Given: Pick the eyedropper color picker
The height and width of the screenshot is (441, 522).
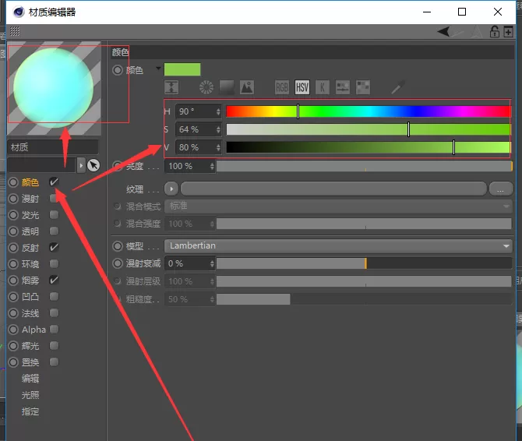Looking at the screenshot, I should 398,87.
